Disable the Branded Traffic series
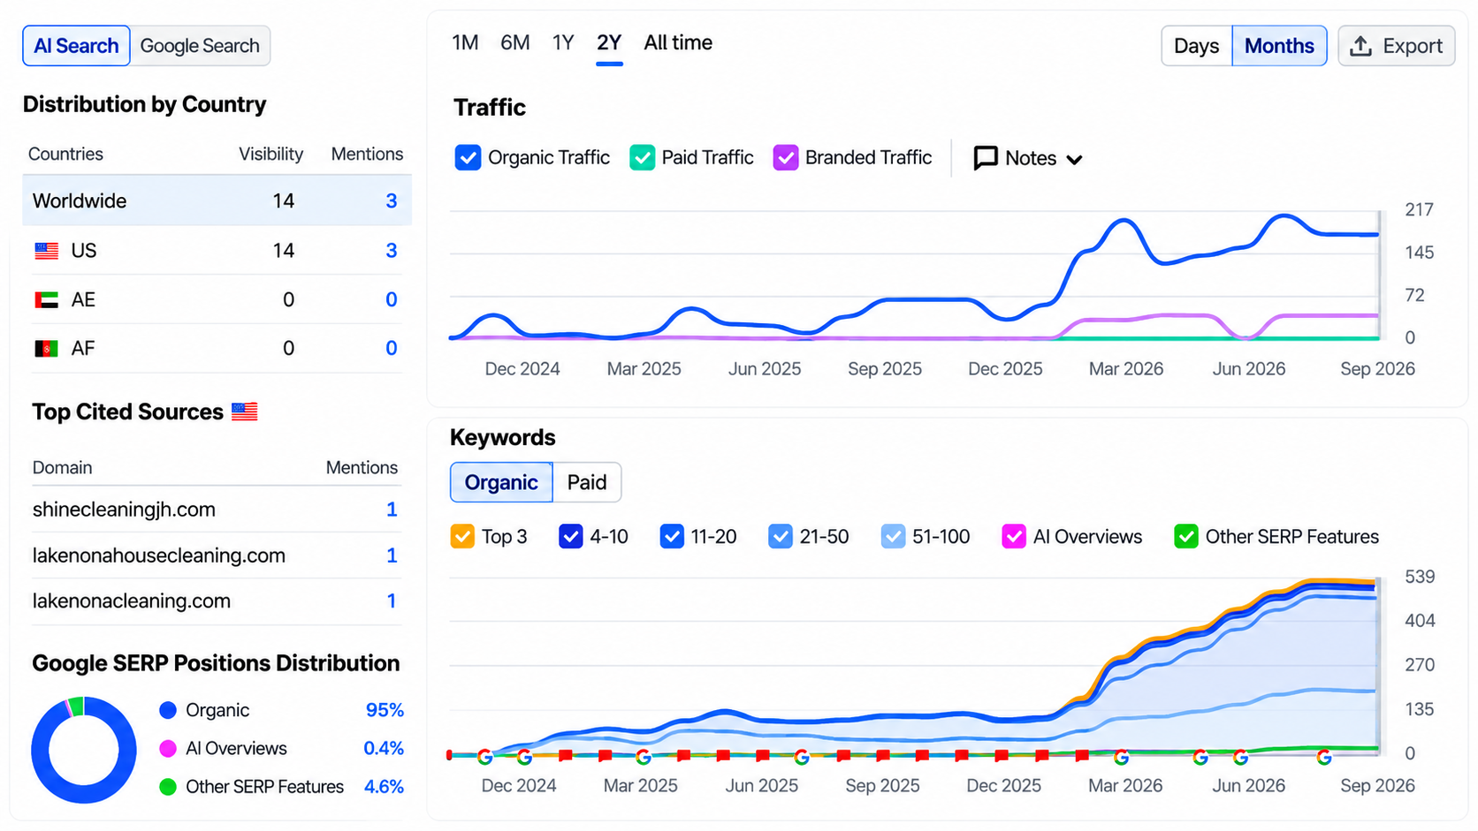Image resolution: width=1478 pixels, height=831 pixels. [786, 158]
